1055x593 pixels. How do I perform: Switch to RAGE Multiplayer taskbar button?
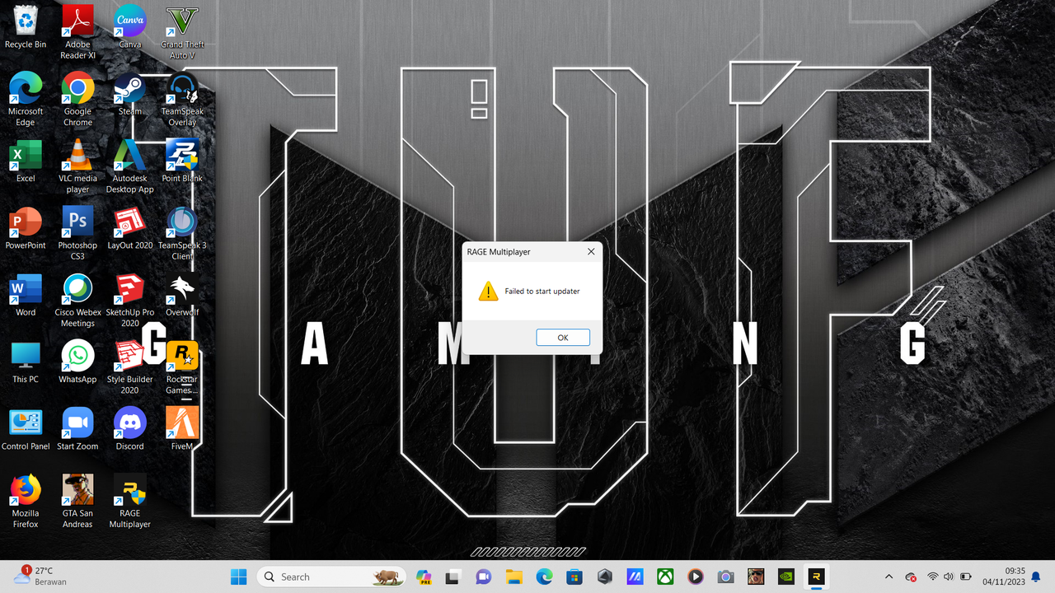(x=816, y=577)
